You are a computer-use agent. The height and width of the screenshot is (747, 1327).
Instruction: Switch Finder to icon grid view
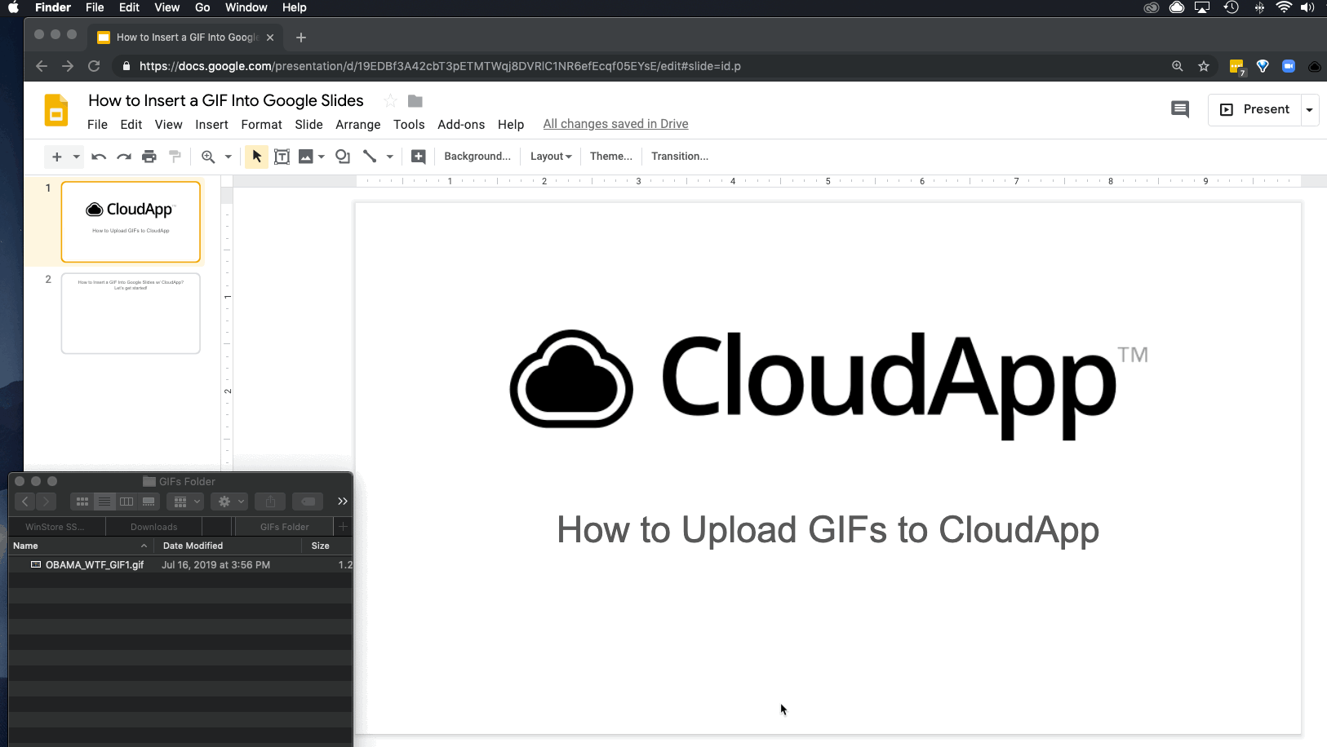(x=82, y=501)
